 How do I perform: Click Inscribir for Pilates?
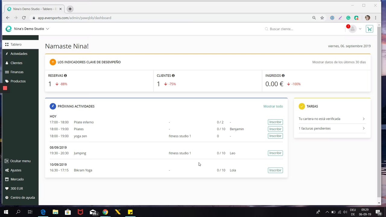point(275,129)
